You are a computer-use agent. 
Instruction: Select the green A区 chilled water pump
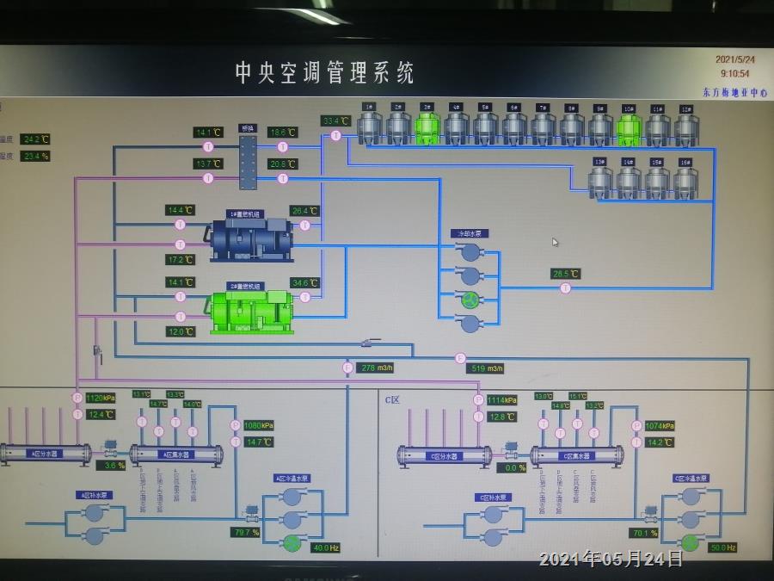(x=292, y=543)
